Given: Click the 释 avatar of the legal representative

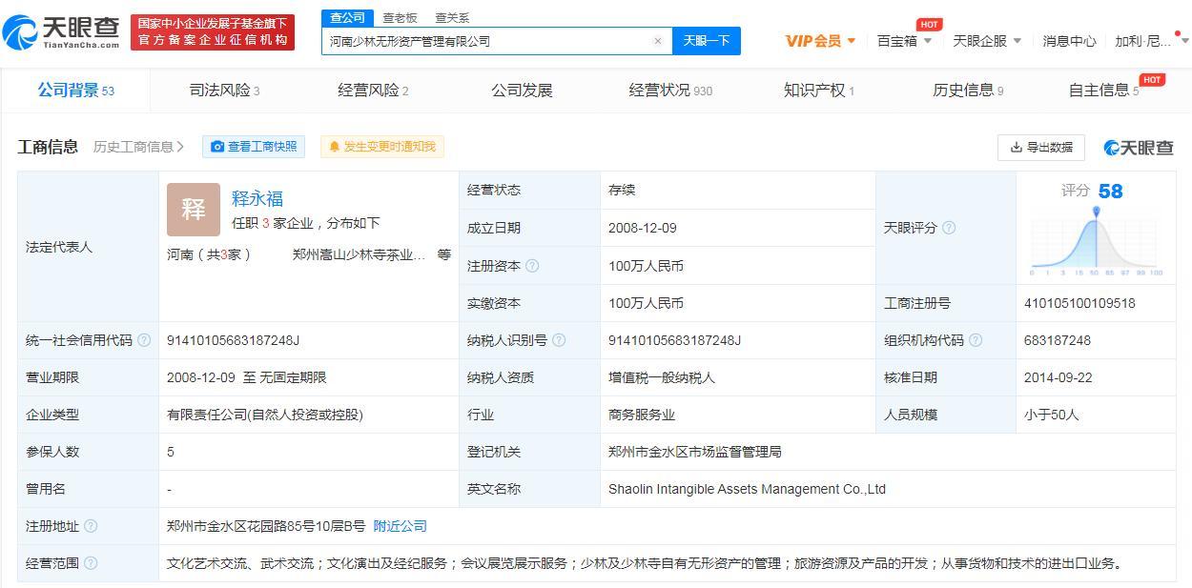Looking at the screenshot, I should pos(194,210).
